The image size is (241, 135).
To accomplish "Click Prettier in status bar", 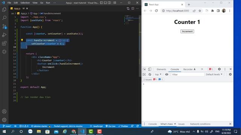I will (x=123, y=126).
